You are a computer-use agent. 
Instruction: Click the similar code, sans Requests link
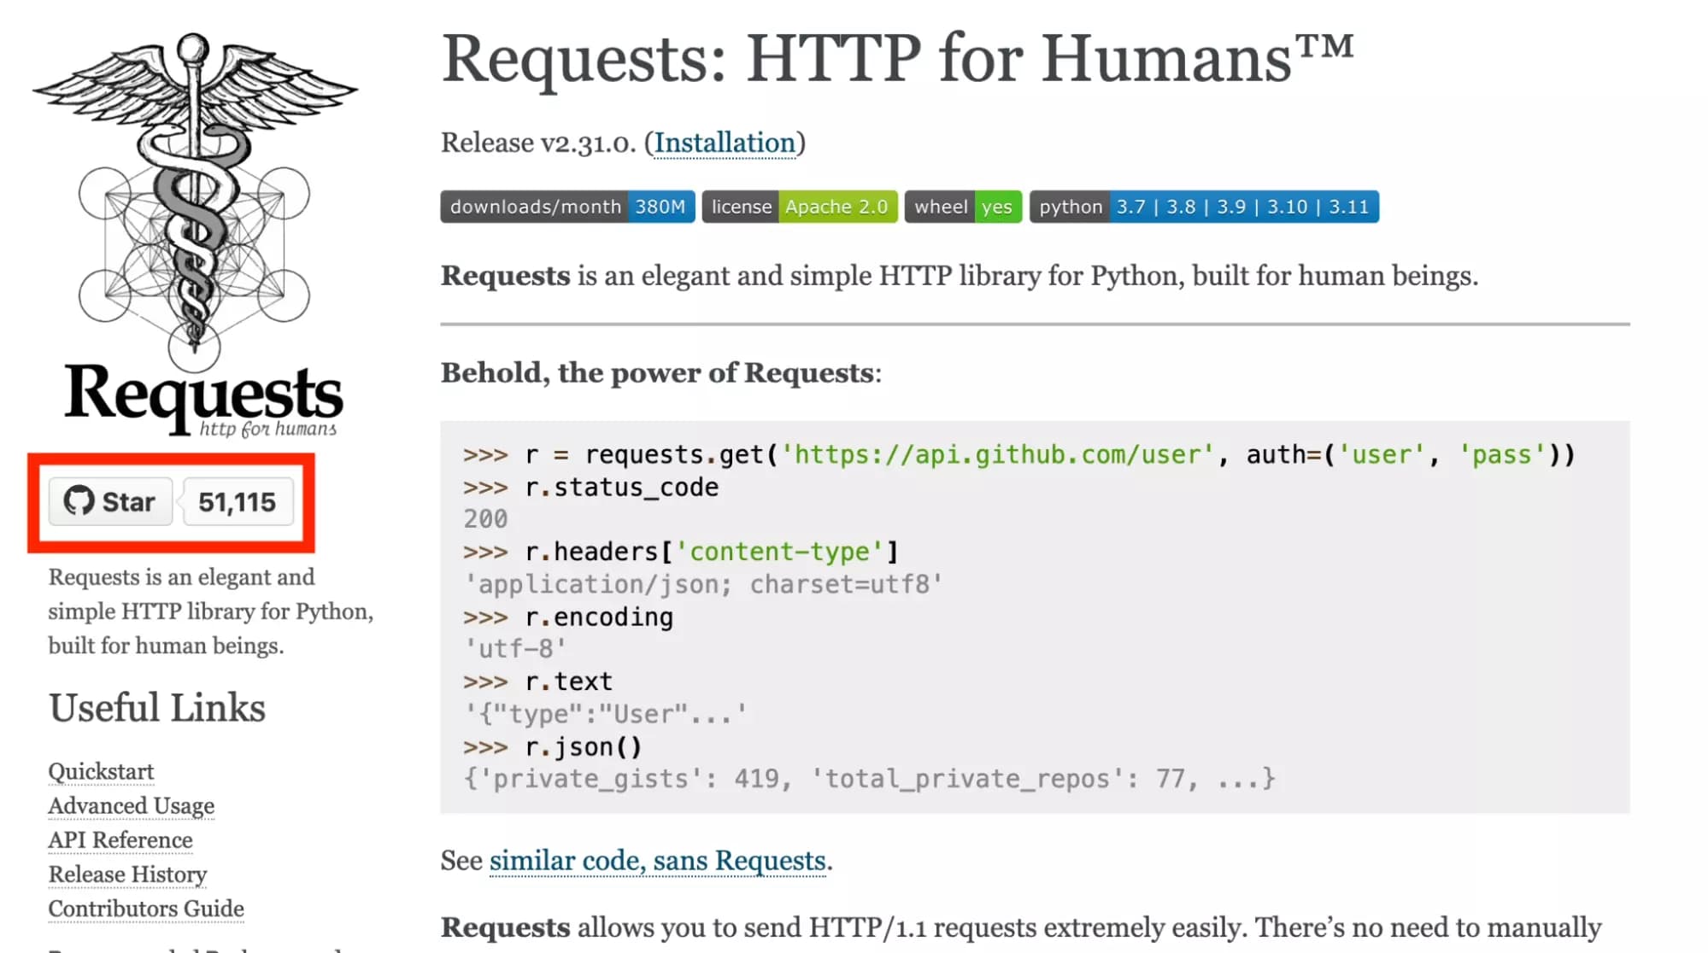(658, 861)
